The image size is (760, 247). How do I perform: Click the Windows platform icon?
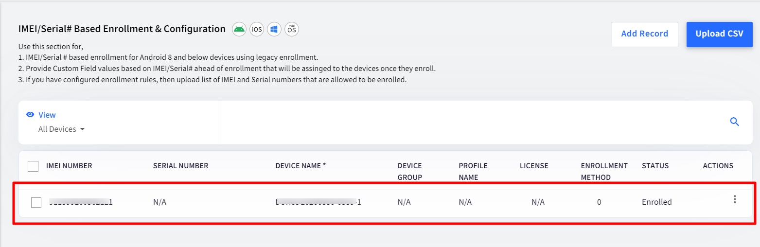click(x=274, y=29)
